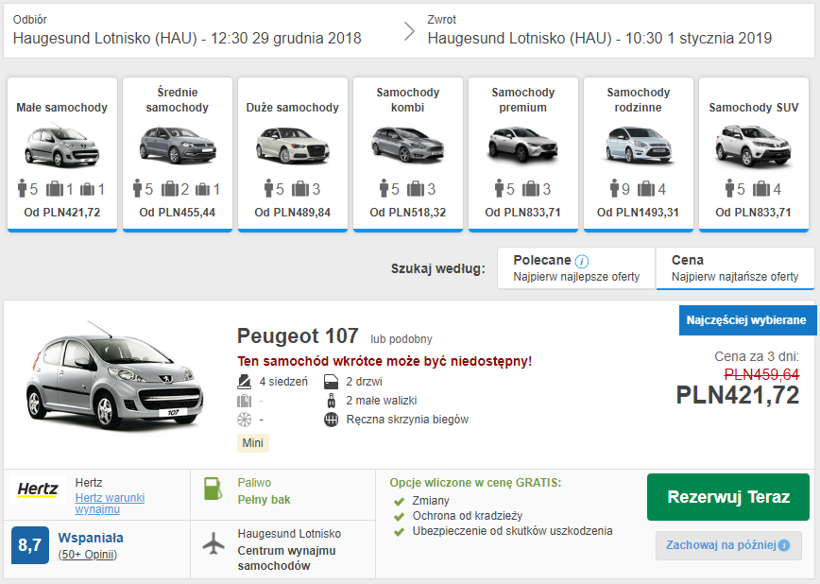Click the info icon beside Polecane
The image size is (820, 584).
coord(582,261)
